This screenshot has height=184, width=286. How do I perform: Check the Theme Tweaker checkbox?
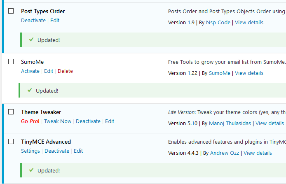tap(11, 112)
